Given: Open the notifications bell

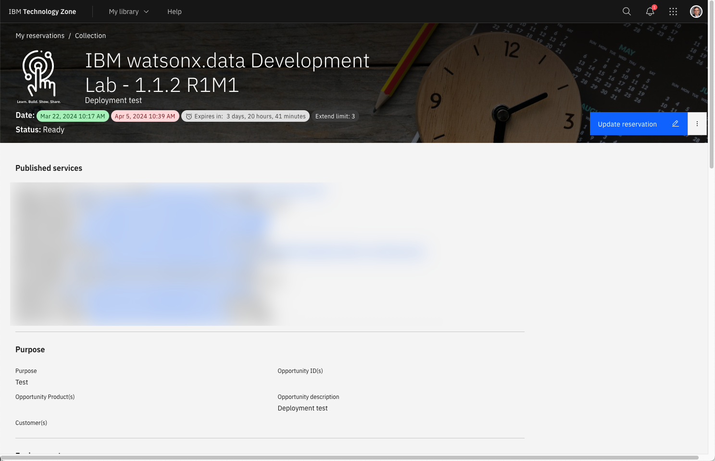Looking at the screenshot, I should (x=650, y=12).
